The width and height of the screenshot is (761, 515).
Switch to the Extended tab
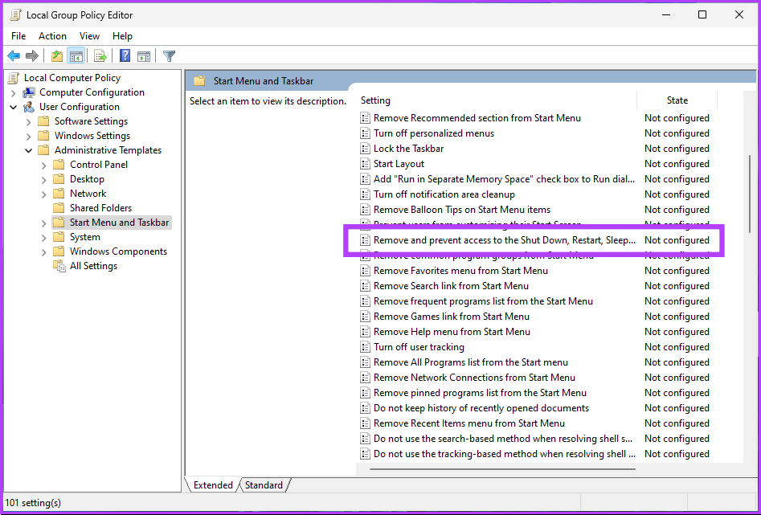(x=213, y=485)
